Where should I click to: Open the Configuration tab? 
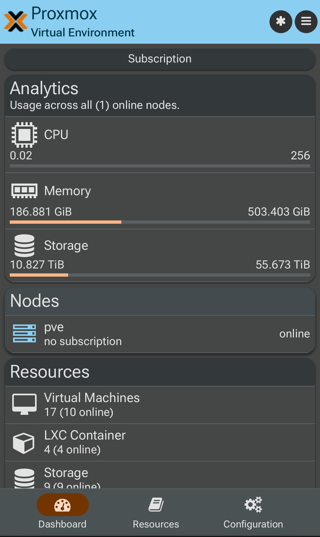pyautogui.click(x=253, y=512)
